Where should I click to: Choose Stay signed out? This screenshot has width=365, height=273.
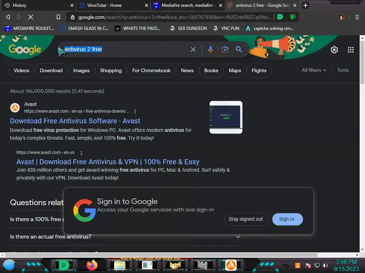point(246,219)
